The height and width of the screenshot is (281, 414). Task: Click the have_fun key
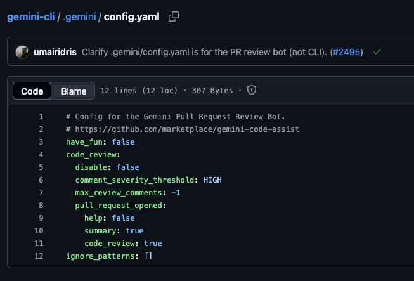click(x=84, y=142)
